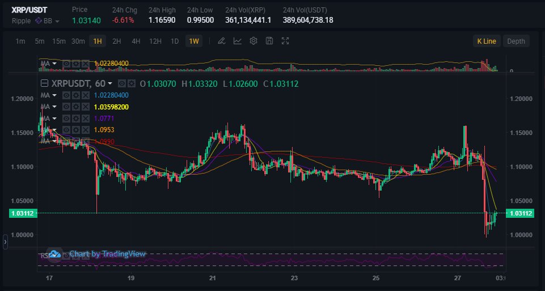Click the XRP/USDT pair title
Screen dimensions: 545x291
29,10
